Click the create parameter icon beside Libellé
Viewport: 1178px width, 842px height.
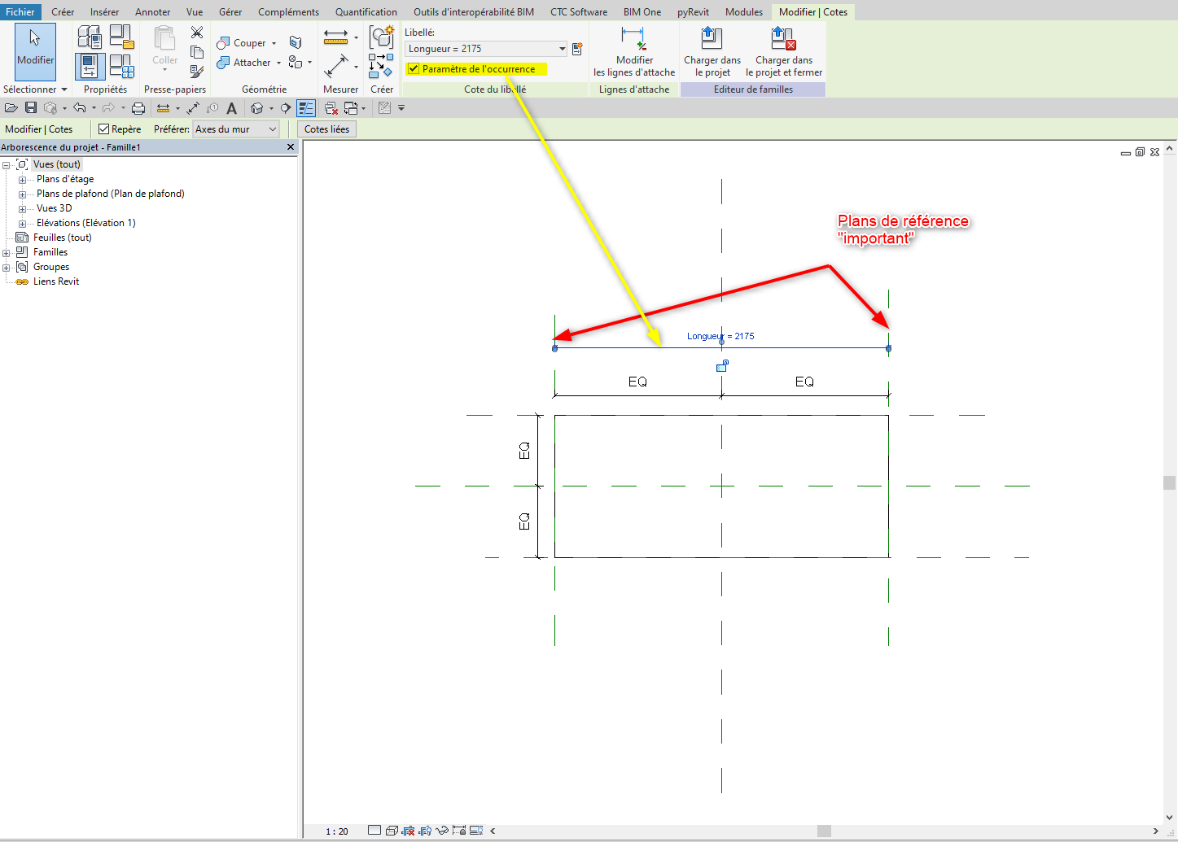(x=577, y=49)
